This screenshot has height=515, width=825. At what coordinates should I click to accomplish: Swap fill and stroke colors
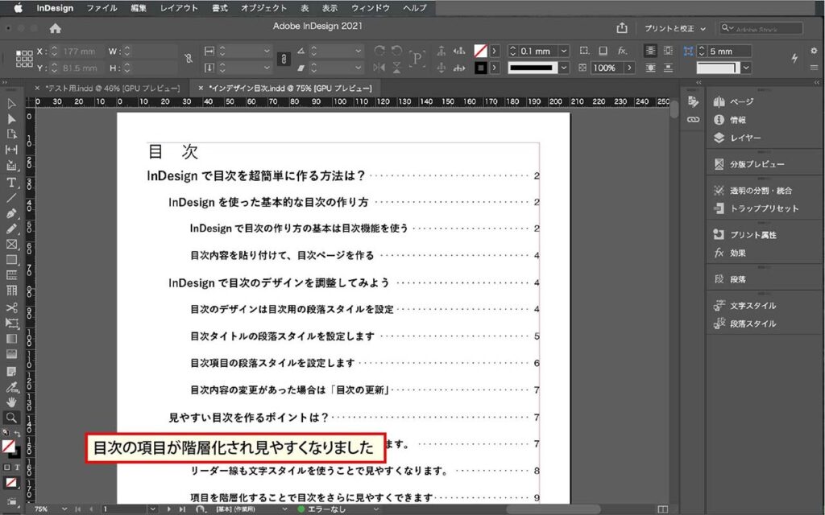[18, 434]
